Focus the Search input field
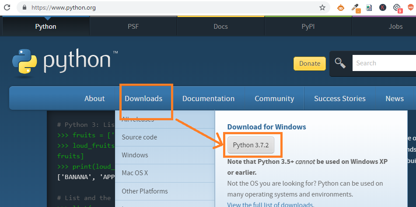 [384, 63]
